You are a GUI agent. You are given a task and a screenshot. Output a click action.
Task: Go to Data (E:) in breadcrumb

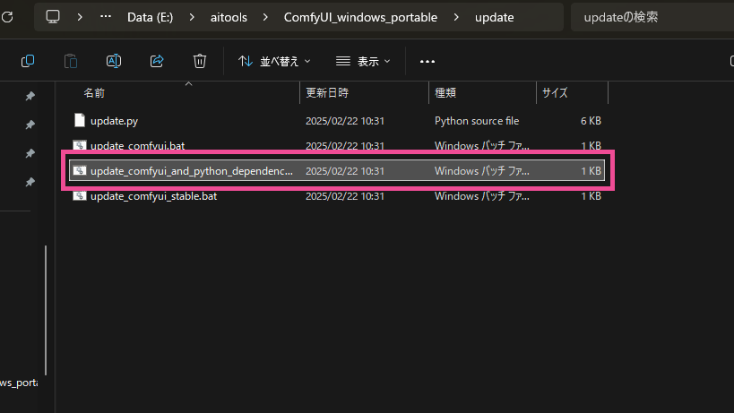[x=151, y=17]
